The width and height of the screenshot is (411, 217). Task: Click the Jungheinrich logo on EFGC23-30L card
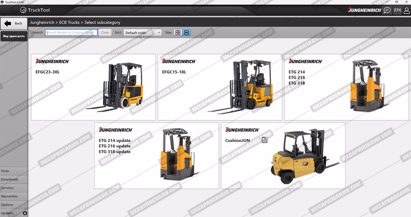53,61
